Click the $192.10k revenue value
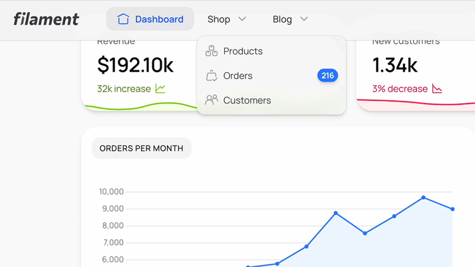Image resolution: width=475 pixels, height=267 pixels. [135, 65]
